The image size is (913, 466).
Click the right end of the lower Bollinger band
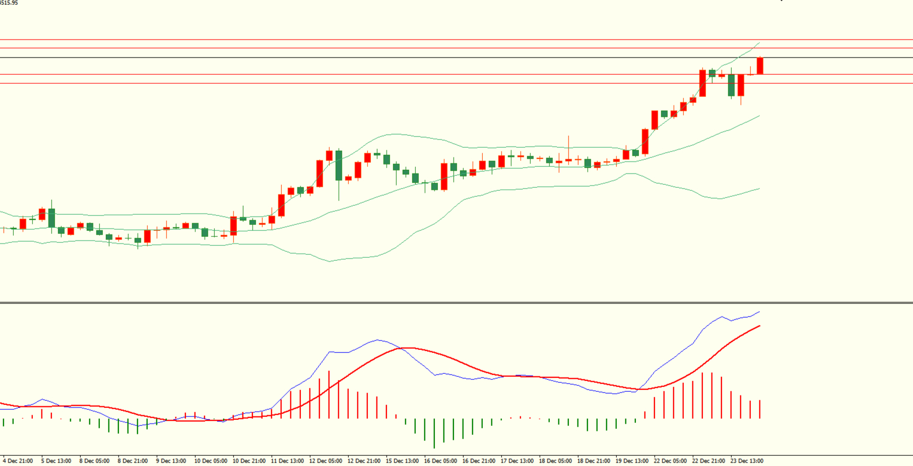pos(759,189)
